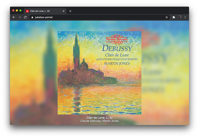Maximize window with the green button
199x138 pixels.
click(21, 11)
